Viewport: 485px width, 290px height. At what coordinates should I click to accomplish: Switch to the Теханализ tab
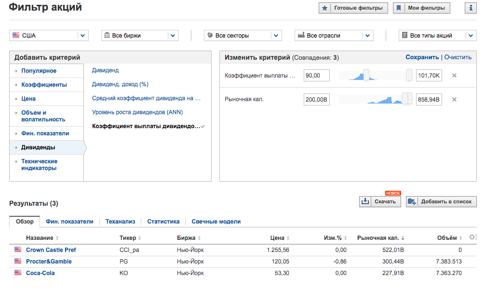point(120,222)
